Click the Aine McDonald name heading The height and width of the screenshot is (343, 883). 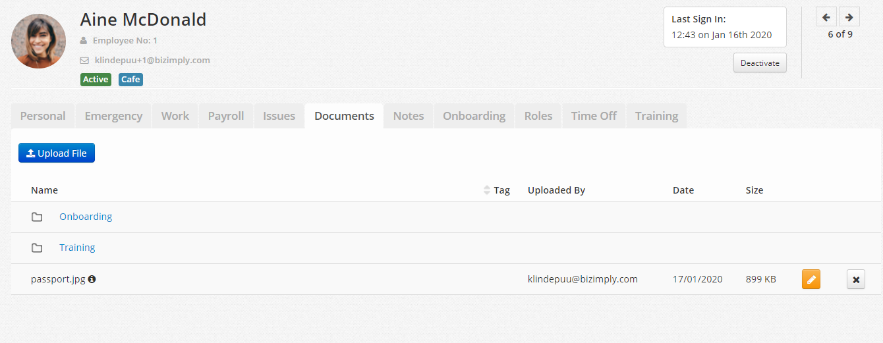coord(143,19)
